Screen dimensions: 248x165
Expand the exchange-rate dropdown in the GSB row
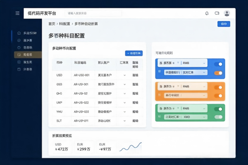(x=125, y=84)
